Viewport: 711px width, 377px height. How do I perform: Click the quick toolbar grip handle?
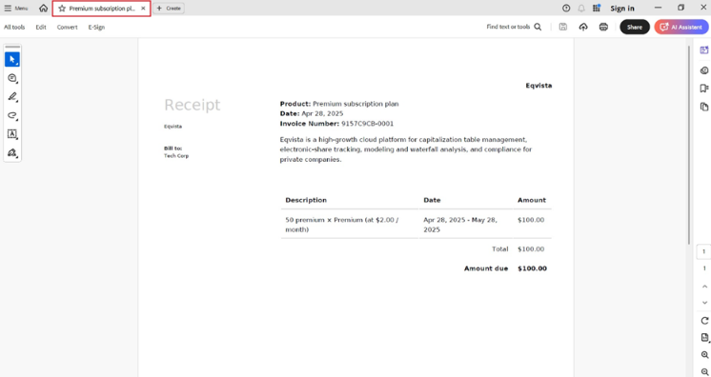(x=12, y=47)
